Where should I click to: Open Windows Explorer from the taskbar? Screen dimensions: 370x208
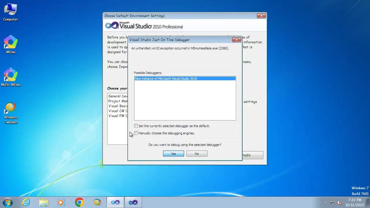(x=44, y=202)
